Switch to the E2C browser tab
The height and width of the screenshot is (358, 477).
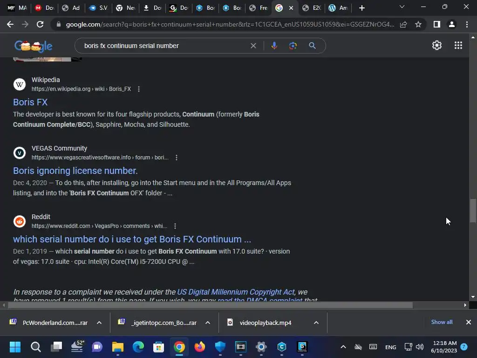312,8
